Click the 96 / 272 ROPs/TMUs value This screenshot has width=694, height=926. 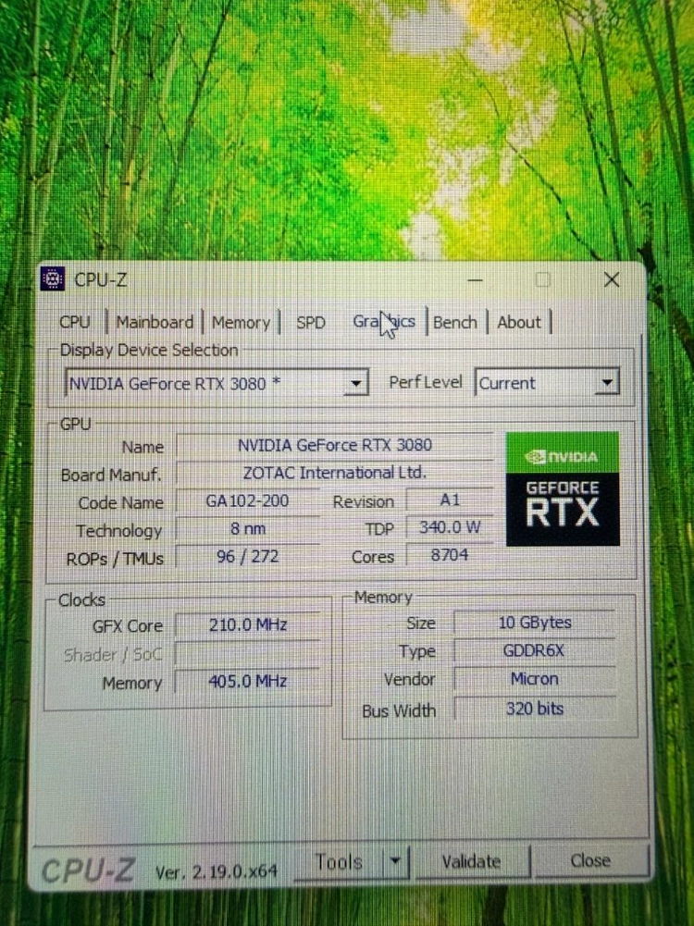pos(247,556)
